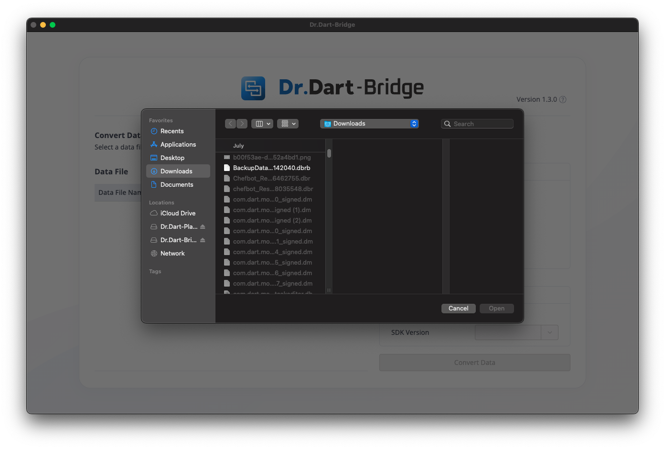Screen dimensions: 665x449
Task: Click the forward navigation arrow
Action: coord(242,124)
